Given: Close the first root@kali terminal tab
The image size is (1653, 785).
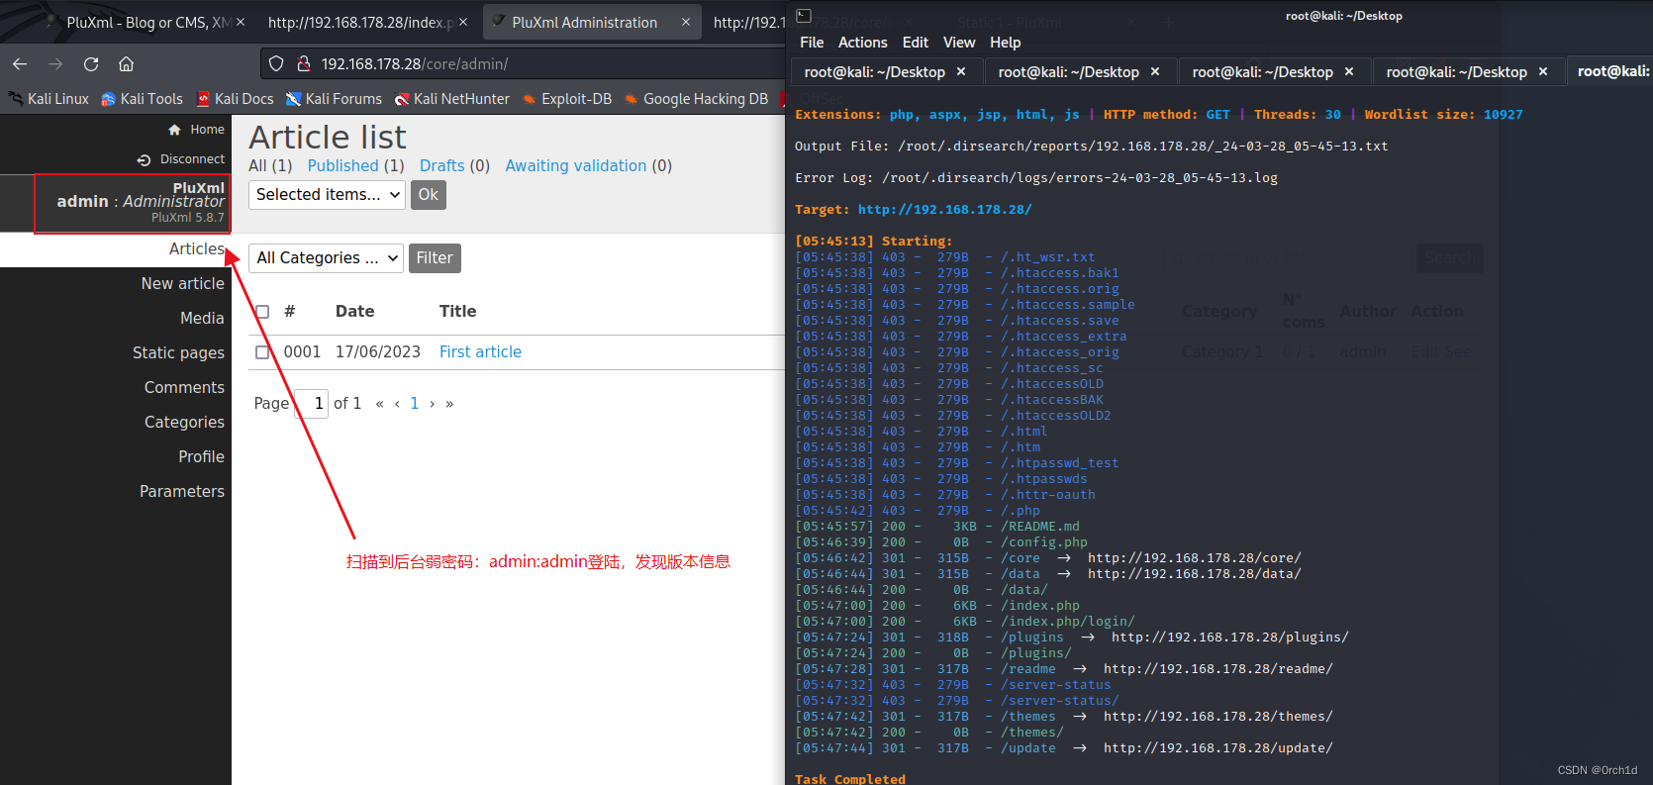Looking at the screenshot, I should tap(960, 72).
